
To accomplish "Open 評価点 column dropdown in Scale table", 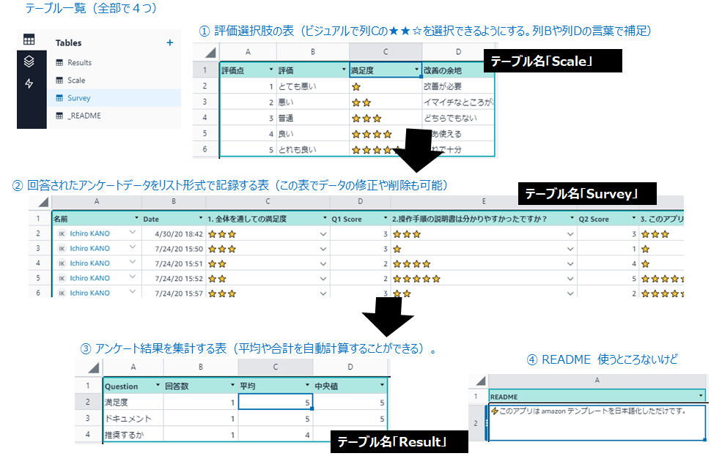I will coord(271,70).
